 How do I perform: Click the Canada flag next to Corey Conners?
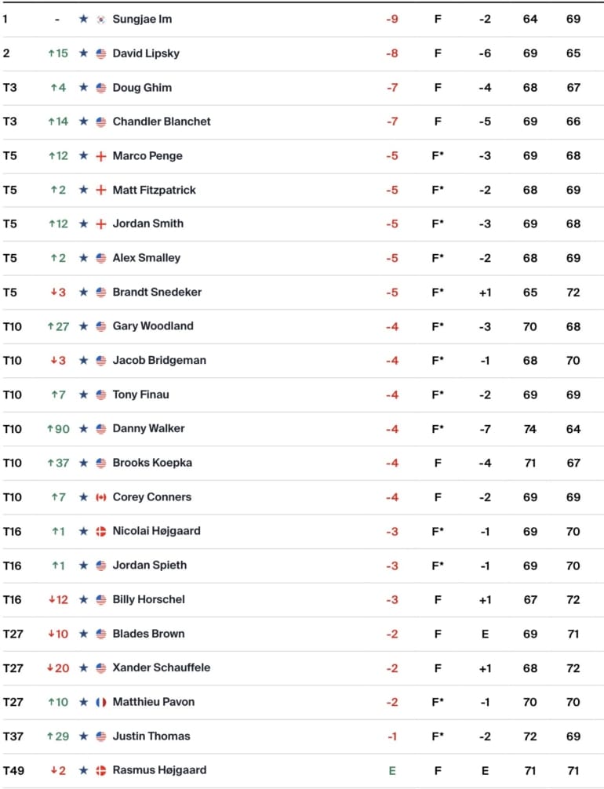[100, 497]
